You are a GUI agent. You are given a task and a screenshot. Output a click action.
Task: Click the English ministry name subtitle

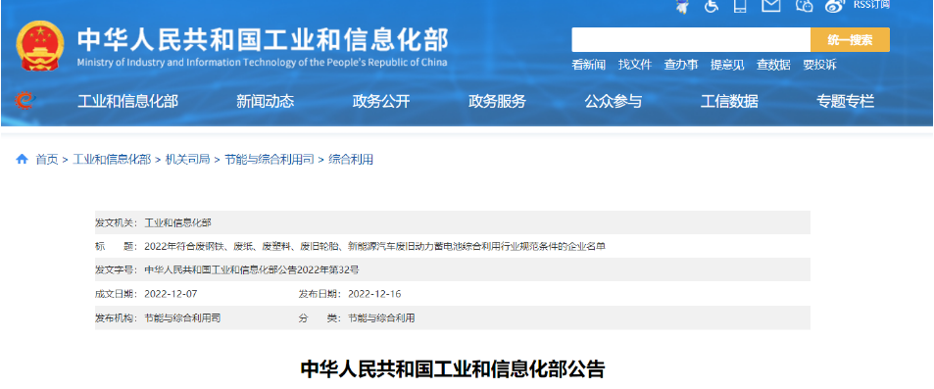[x=262, y=63]
